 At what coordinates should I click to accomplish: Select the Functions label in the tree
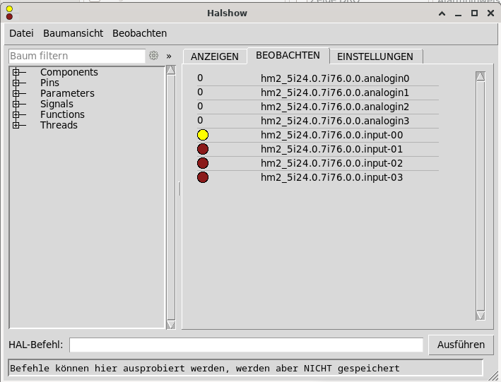62,114
